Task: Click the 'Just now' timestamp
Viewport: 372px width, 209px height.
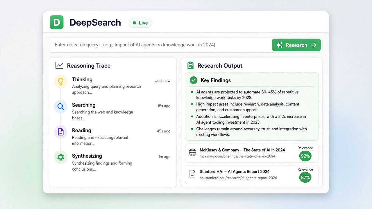Action: (x=163, y=80)
